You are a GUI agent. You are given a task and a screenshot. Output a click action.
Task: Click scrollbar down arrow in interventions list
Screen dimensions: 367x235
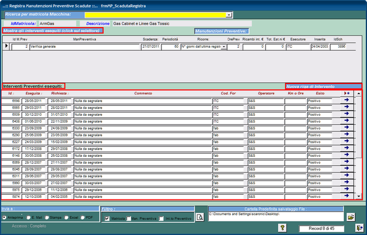[358, 196]
